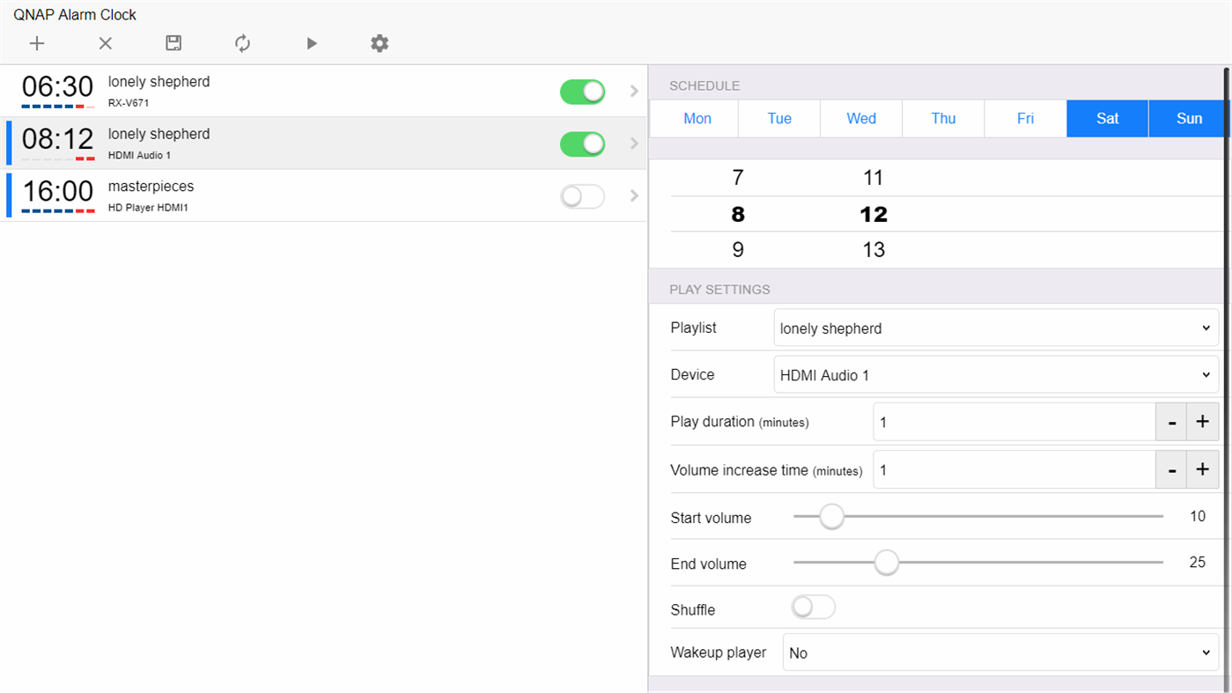The height and width of the screenshot is (693, 1232).
Task: Open the Device dropdown showing HDMI Audio 1
Action: coord(995,374)
